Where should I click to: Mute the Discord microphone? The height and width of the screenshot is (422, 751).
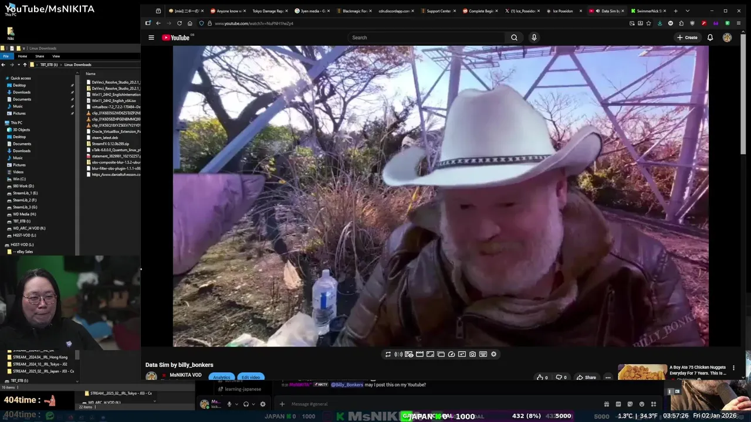(x=229, y=404)
